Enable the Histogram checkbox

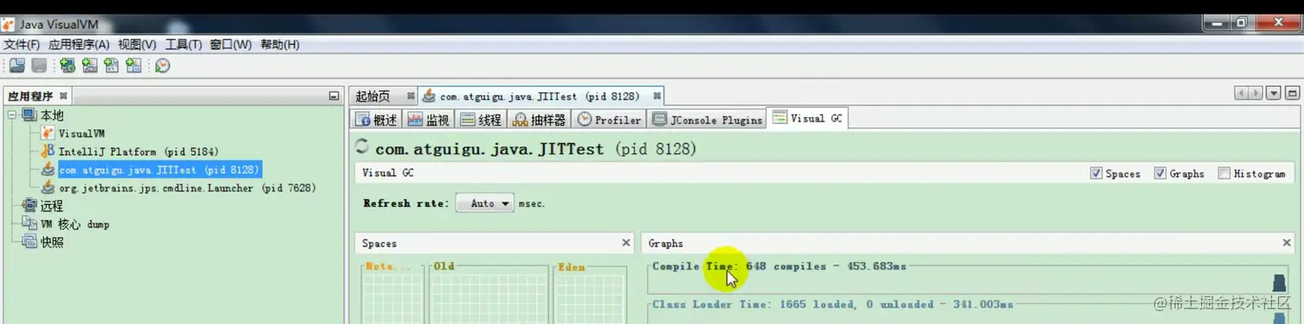click(x=1224, y=173)
